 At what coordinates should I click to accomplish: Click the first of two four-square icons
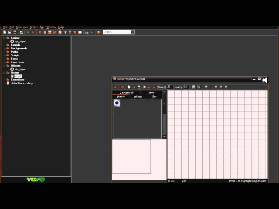point(139,87)
